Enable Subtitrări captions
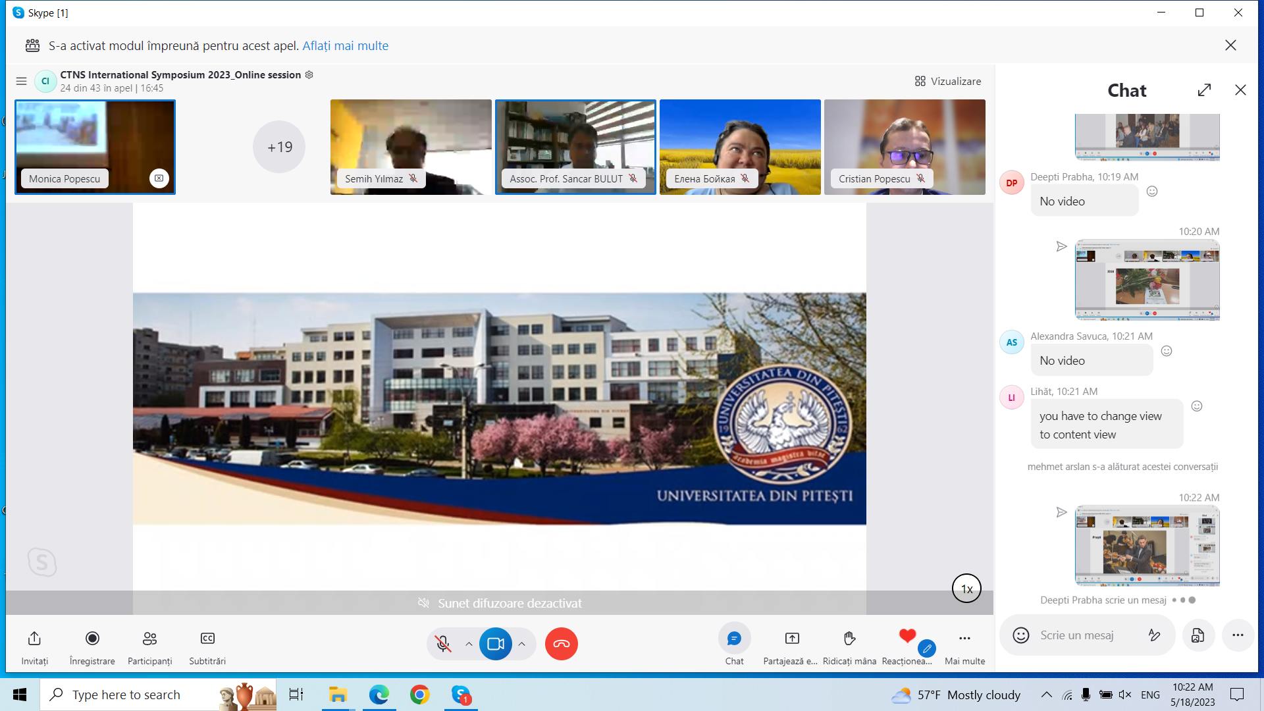 pos(207,639)
